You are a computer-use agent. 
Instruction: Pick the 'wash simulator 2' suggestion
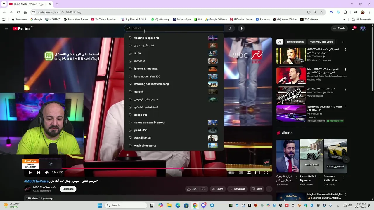pyautogui.click(x=174, y=146)
